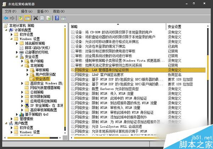
Task: Select the IP 安全策略 tree item
Action: pos(47,105)
